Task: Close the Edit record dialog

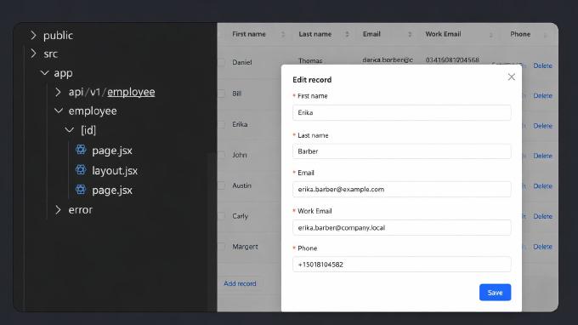Action: [x=512, y=77]
